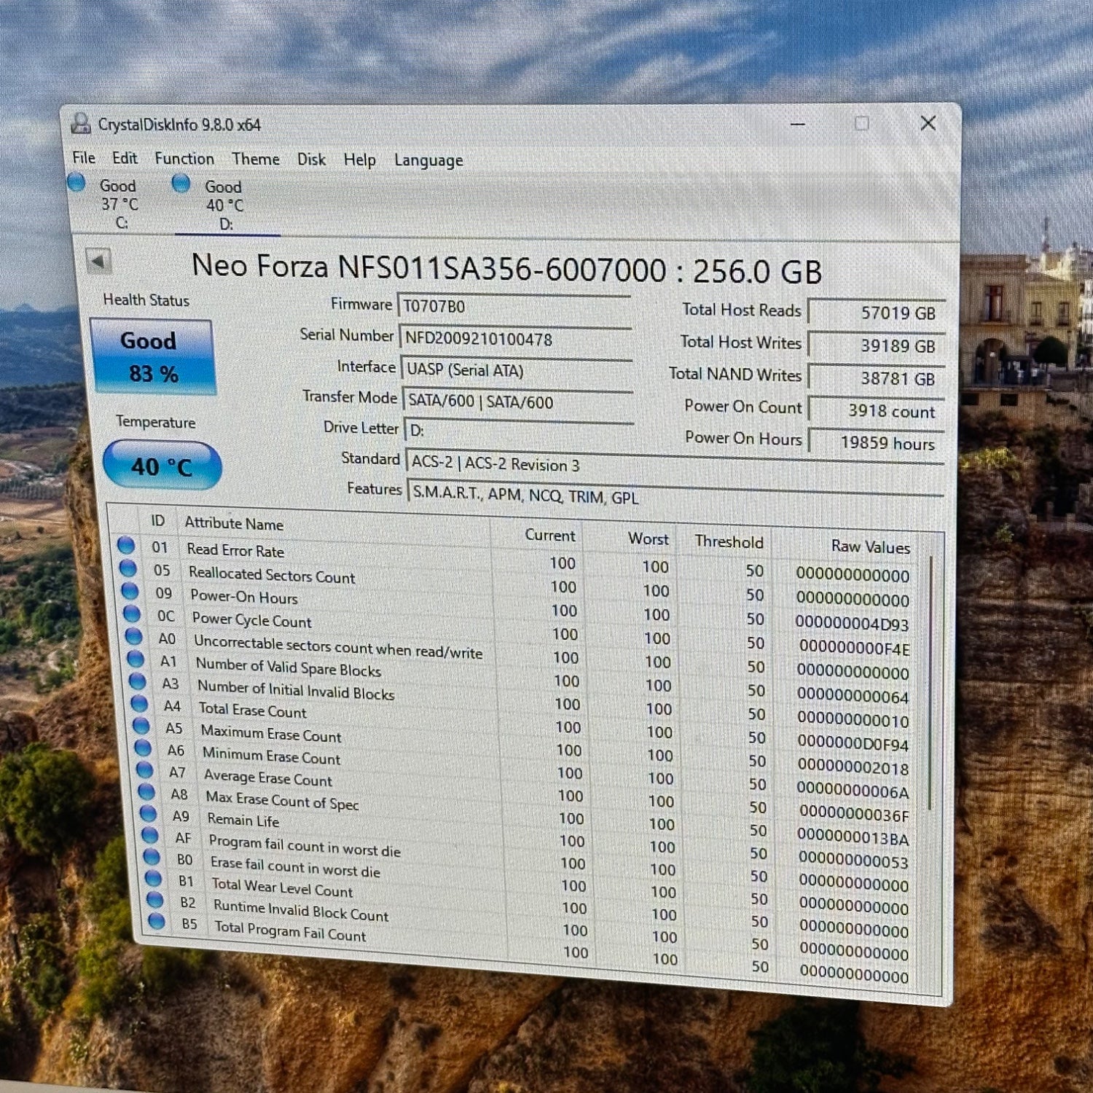1093x1093 pixels.
Task: Click the Health Status label
Action: coord(146,300)
